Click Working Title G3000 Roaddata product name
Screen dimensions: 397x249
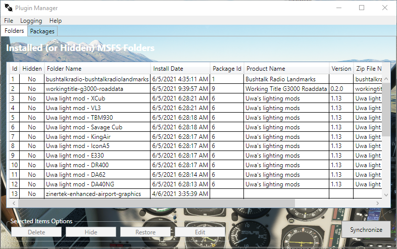pyautogui.click(x=286, y=89)
